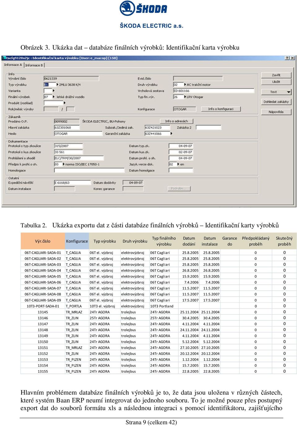Click the Heslo field showing OTOGAR

tap(78, 134)
